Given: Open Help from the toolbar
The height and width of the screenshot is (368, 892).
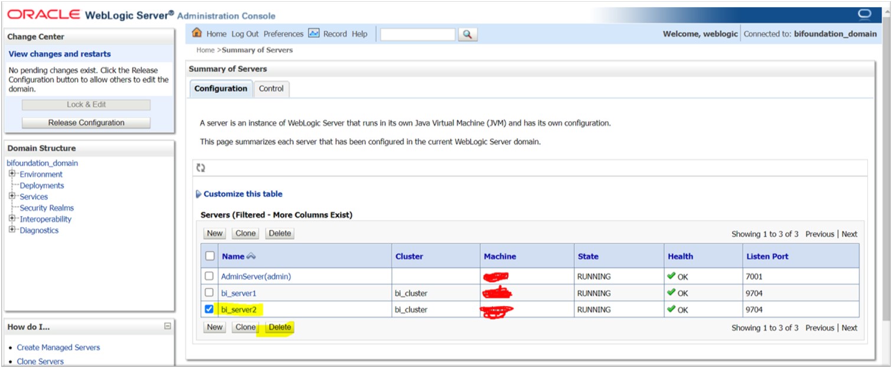Looking at the screenshot, I should pos(360,34).
